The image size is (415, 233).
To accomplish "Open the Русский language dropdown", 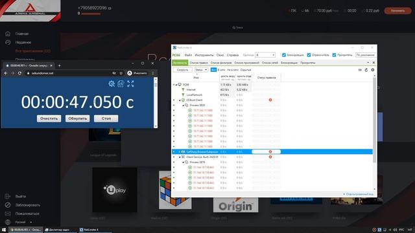I will point(23,222).
